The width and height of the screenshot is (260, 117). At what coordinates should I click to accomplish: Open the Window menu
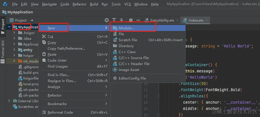[x=141, y=4]
